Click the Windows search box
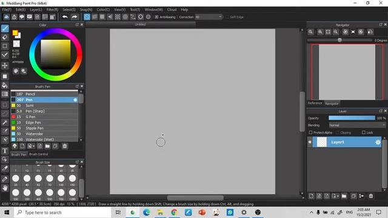 coord(62,213)
